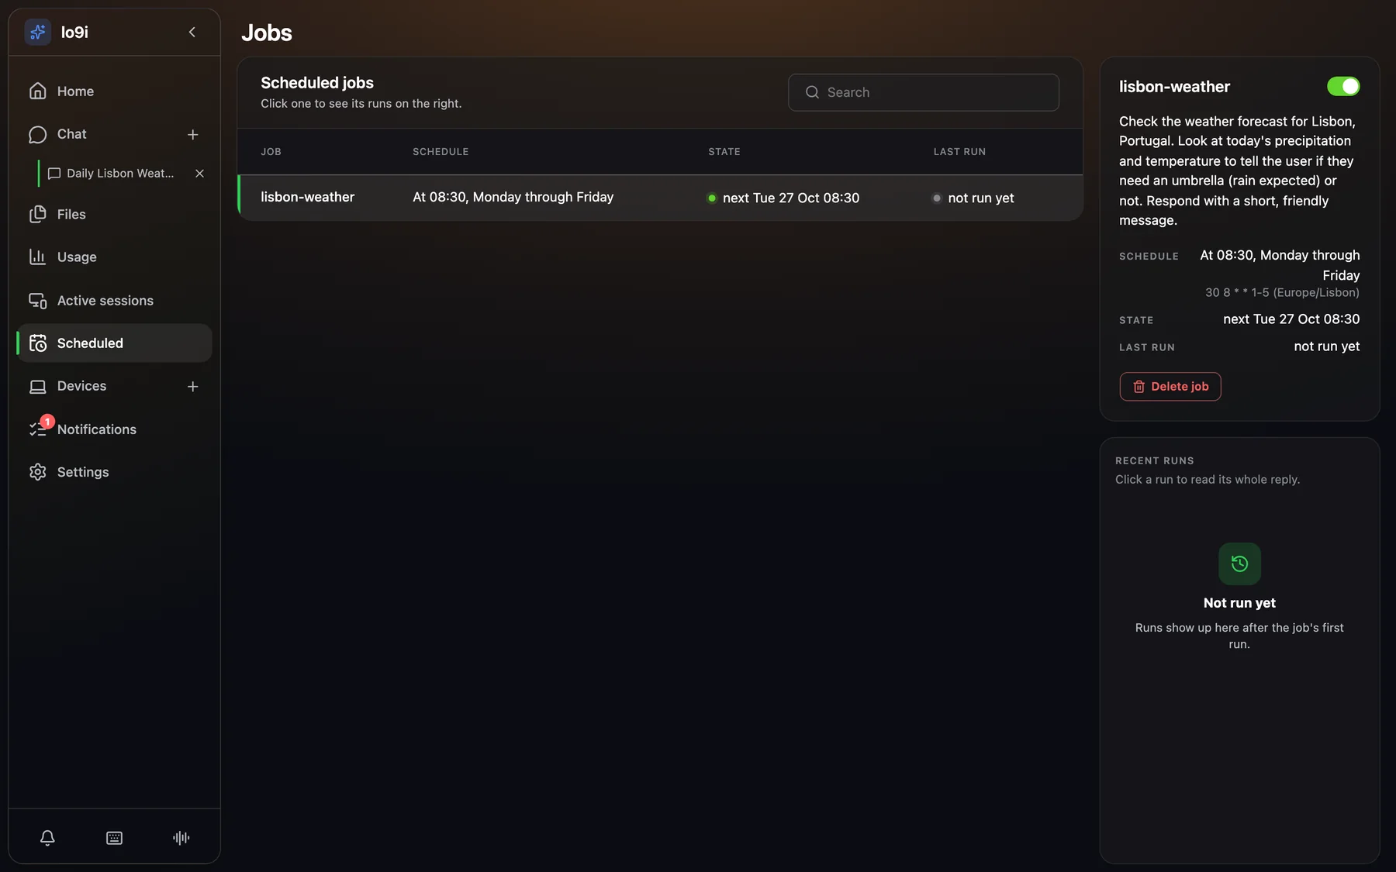Image resolution: width=1396 pixels, height=872 pixels.
Task: Click the lo9i logo icon
Action: [x=37, y=32]
